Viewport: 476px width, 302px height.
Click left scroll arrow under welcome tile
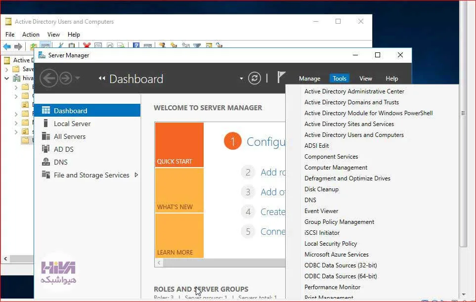159,262
